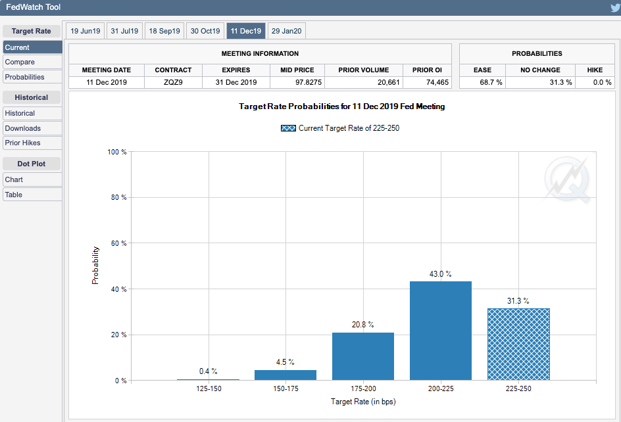Viewport: 621px width, 422px height.
Task: View Prior Hikes
Action: pyautogui.click(x=32, y=143)
